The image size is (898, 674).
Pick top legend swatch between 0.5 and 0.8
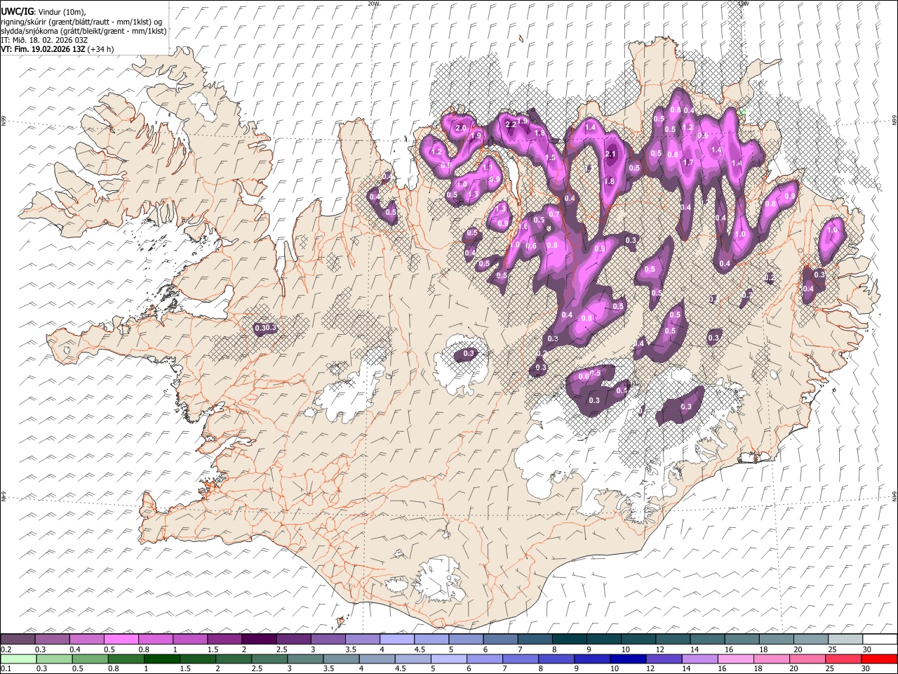pyautogui.click(x=121, y=640)
